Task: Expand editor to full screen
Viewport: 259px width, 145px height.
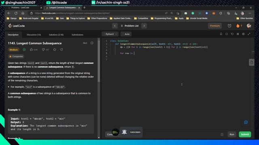Action: pos(249,34)
